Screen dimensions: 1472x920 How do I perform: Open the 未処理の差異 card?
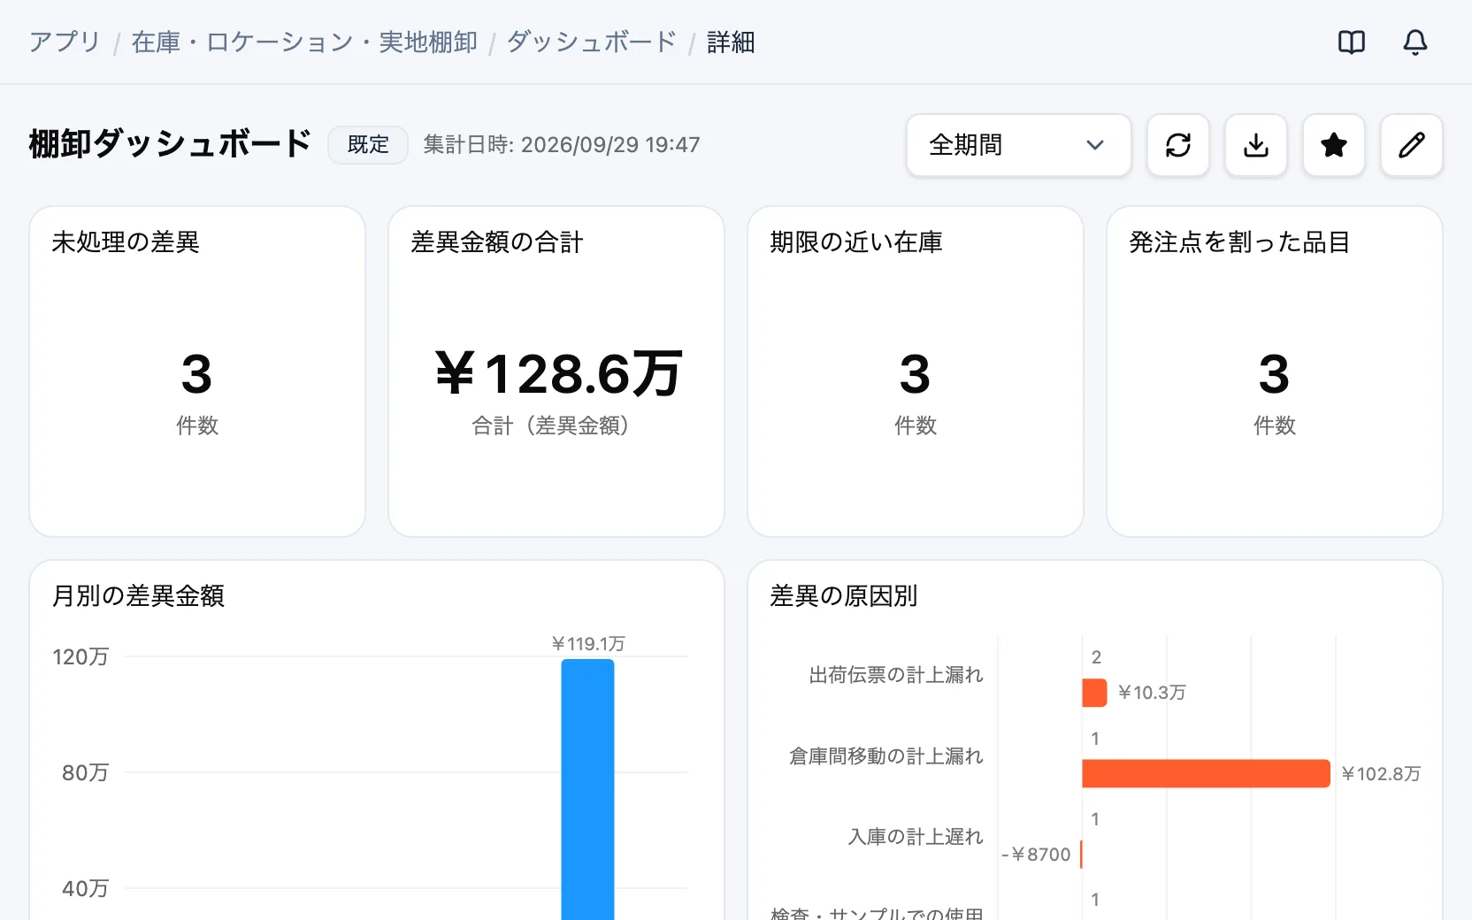pos(197,372)
